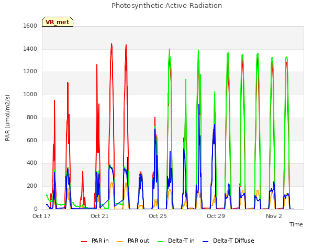Click the Nov 2 x-axis tick label

[x=274, y=216]
